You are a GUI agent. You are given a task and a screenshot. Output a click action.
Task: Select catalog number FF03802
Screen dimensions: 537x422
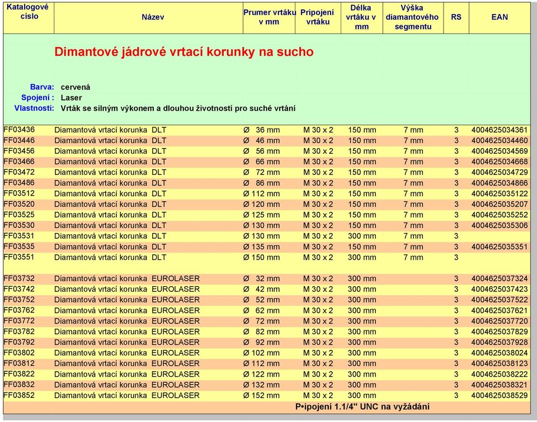(19, 353)
